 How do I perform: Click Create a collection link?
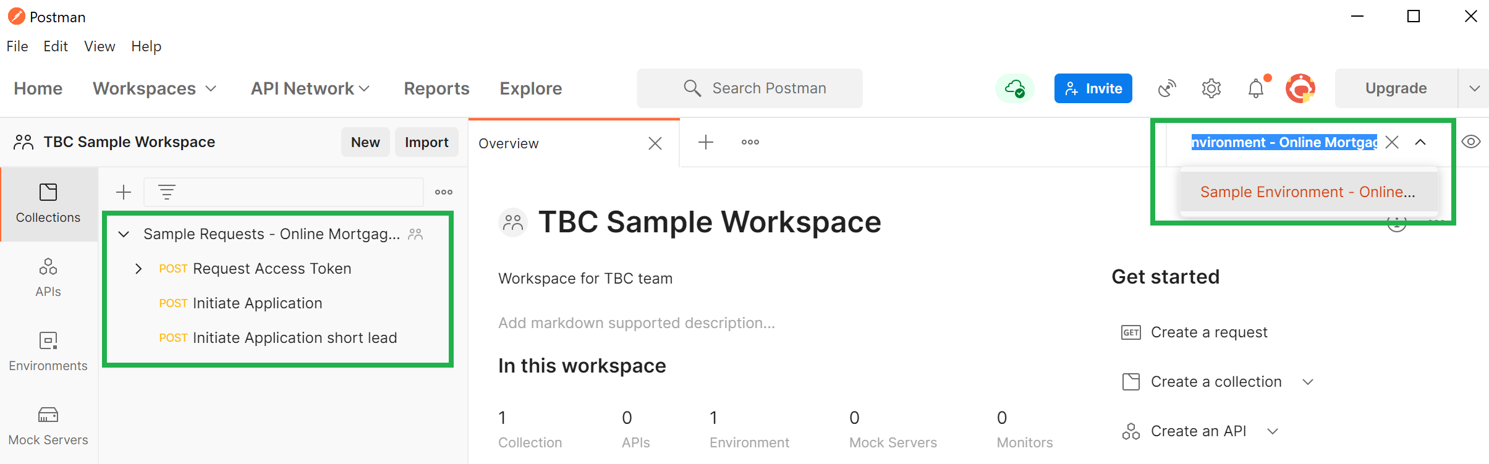[1216, 382]
